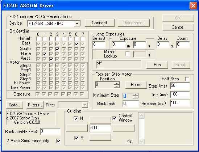Toggle the Control Window checkbox
The image size is (199, 152).
[115, 118]
